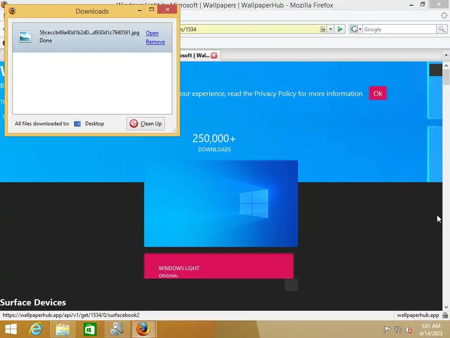This screenshot has width=450, height=338.
Task: Launch Internet Explorer from taskbar
Action: pos(36,329)
